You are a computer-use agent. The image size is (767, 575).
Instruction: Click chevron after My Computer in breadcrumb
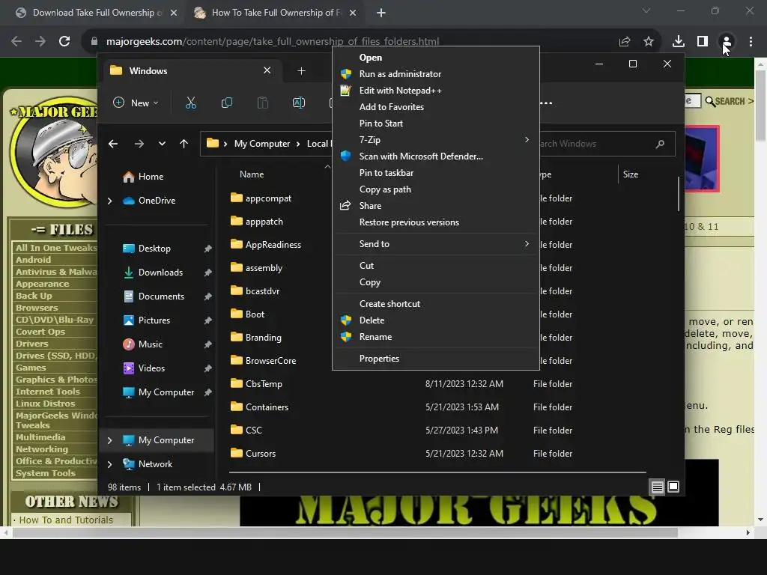[298, 144]
